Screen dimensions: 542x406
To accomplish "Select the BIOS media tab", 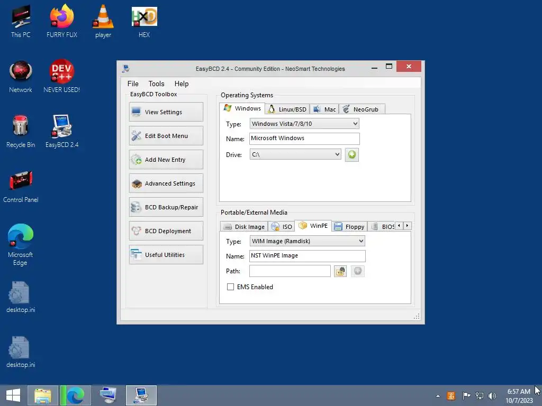I will pos(382,226).
